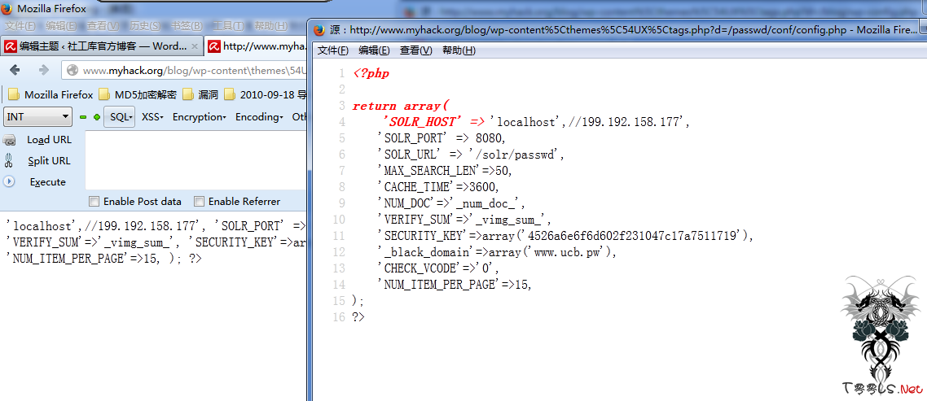
Task: Click in the HackBar URL text area
Action: point(196,160)
